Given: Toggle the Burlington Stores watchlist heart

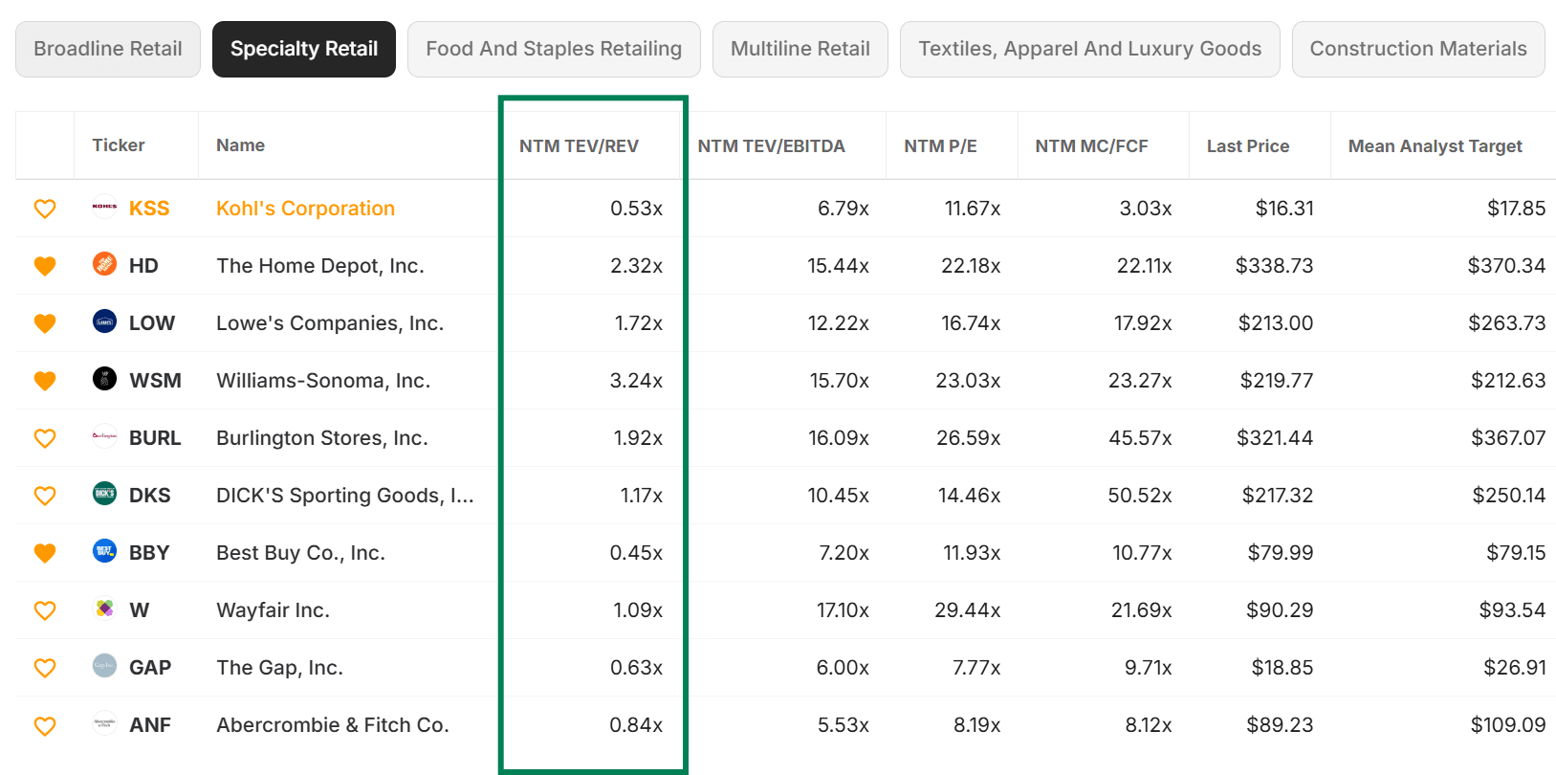Looking at the screenshot, I should [x=45, y=438].
